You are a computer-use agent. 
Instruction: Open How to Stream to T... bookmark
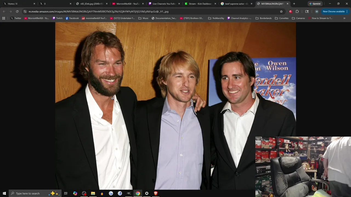320,18
